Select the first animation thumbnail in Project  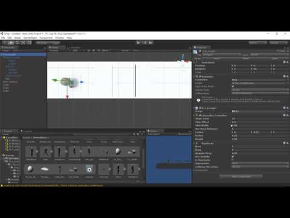(31, 152)
